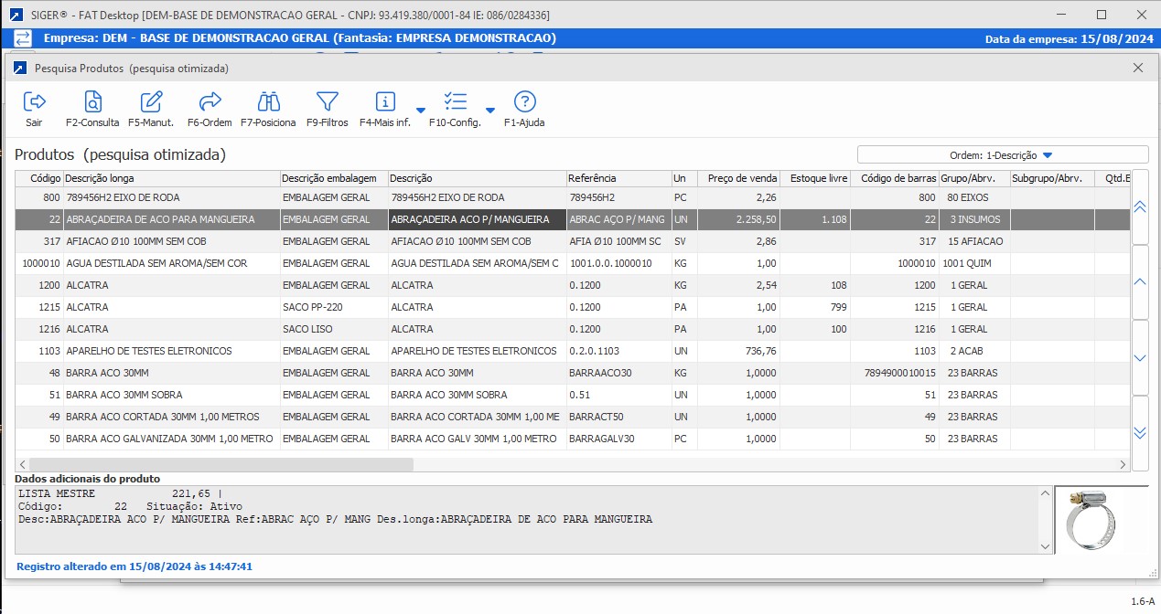The height and width of the screenshot is (614, 1161).
Task: Jump to last record double-down arrow
Action: click(x=1140, y=432)
